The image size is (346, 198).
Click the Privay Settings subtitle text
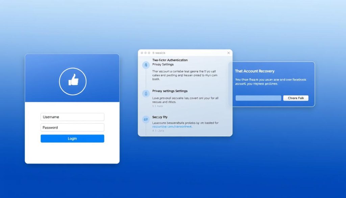(x=163, y=65)
